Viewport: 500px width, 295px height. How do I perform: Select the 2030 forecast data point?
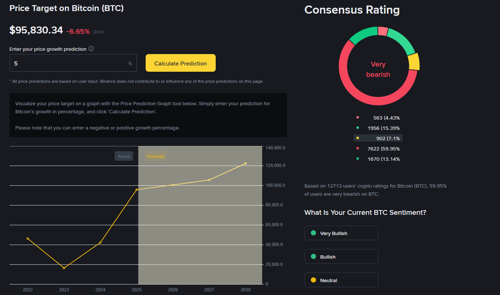[245, 164]
